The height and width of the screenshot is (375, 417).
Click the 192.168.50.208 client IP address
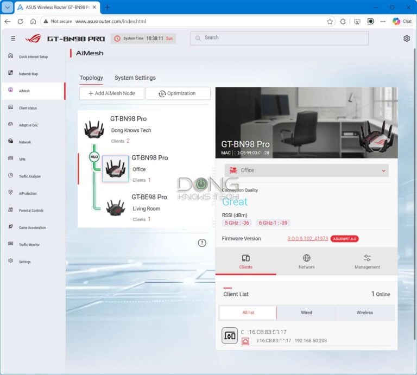(x=311, y=340)
